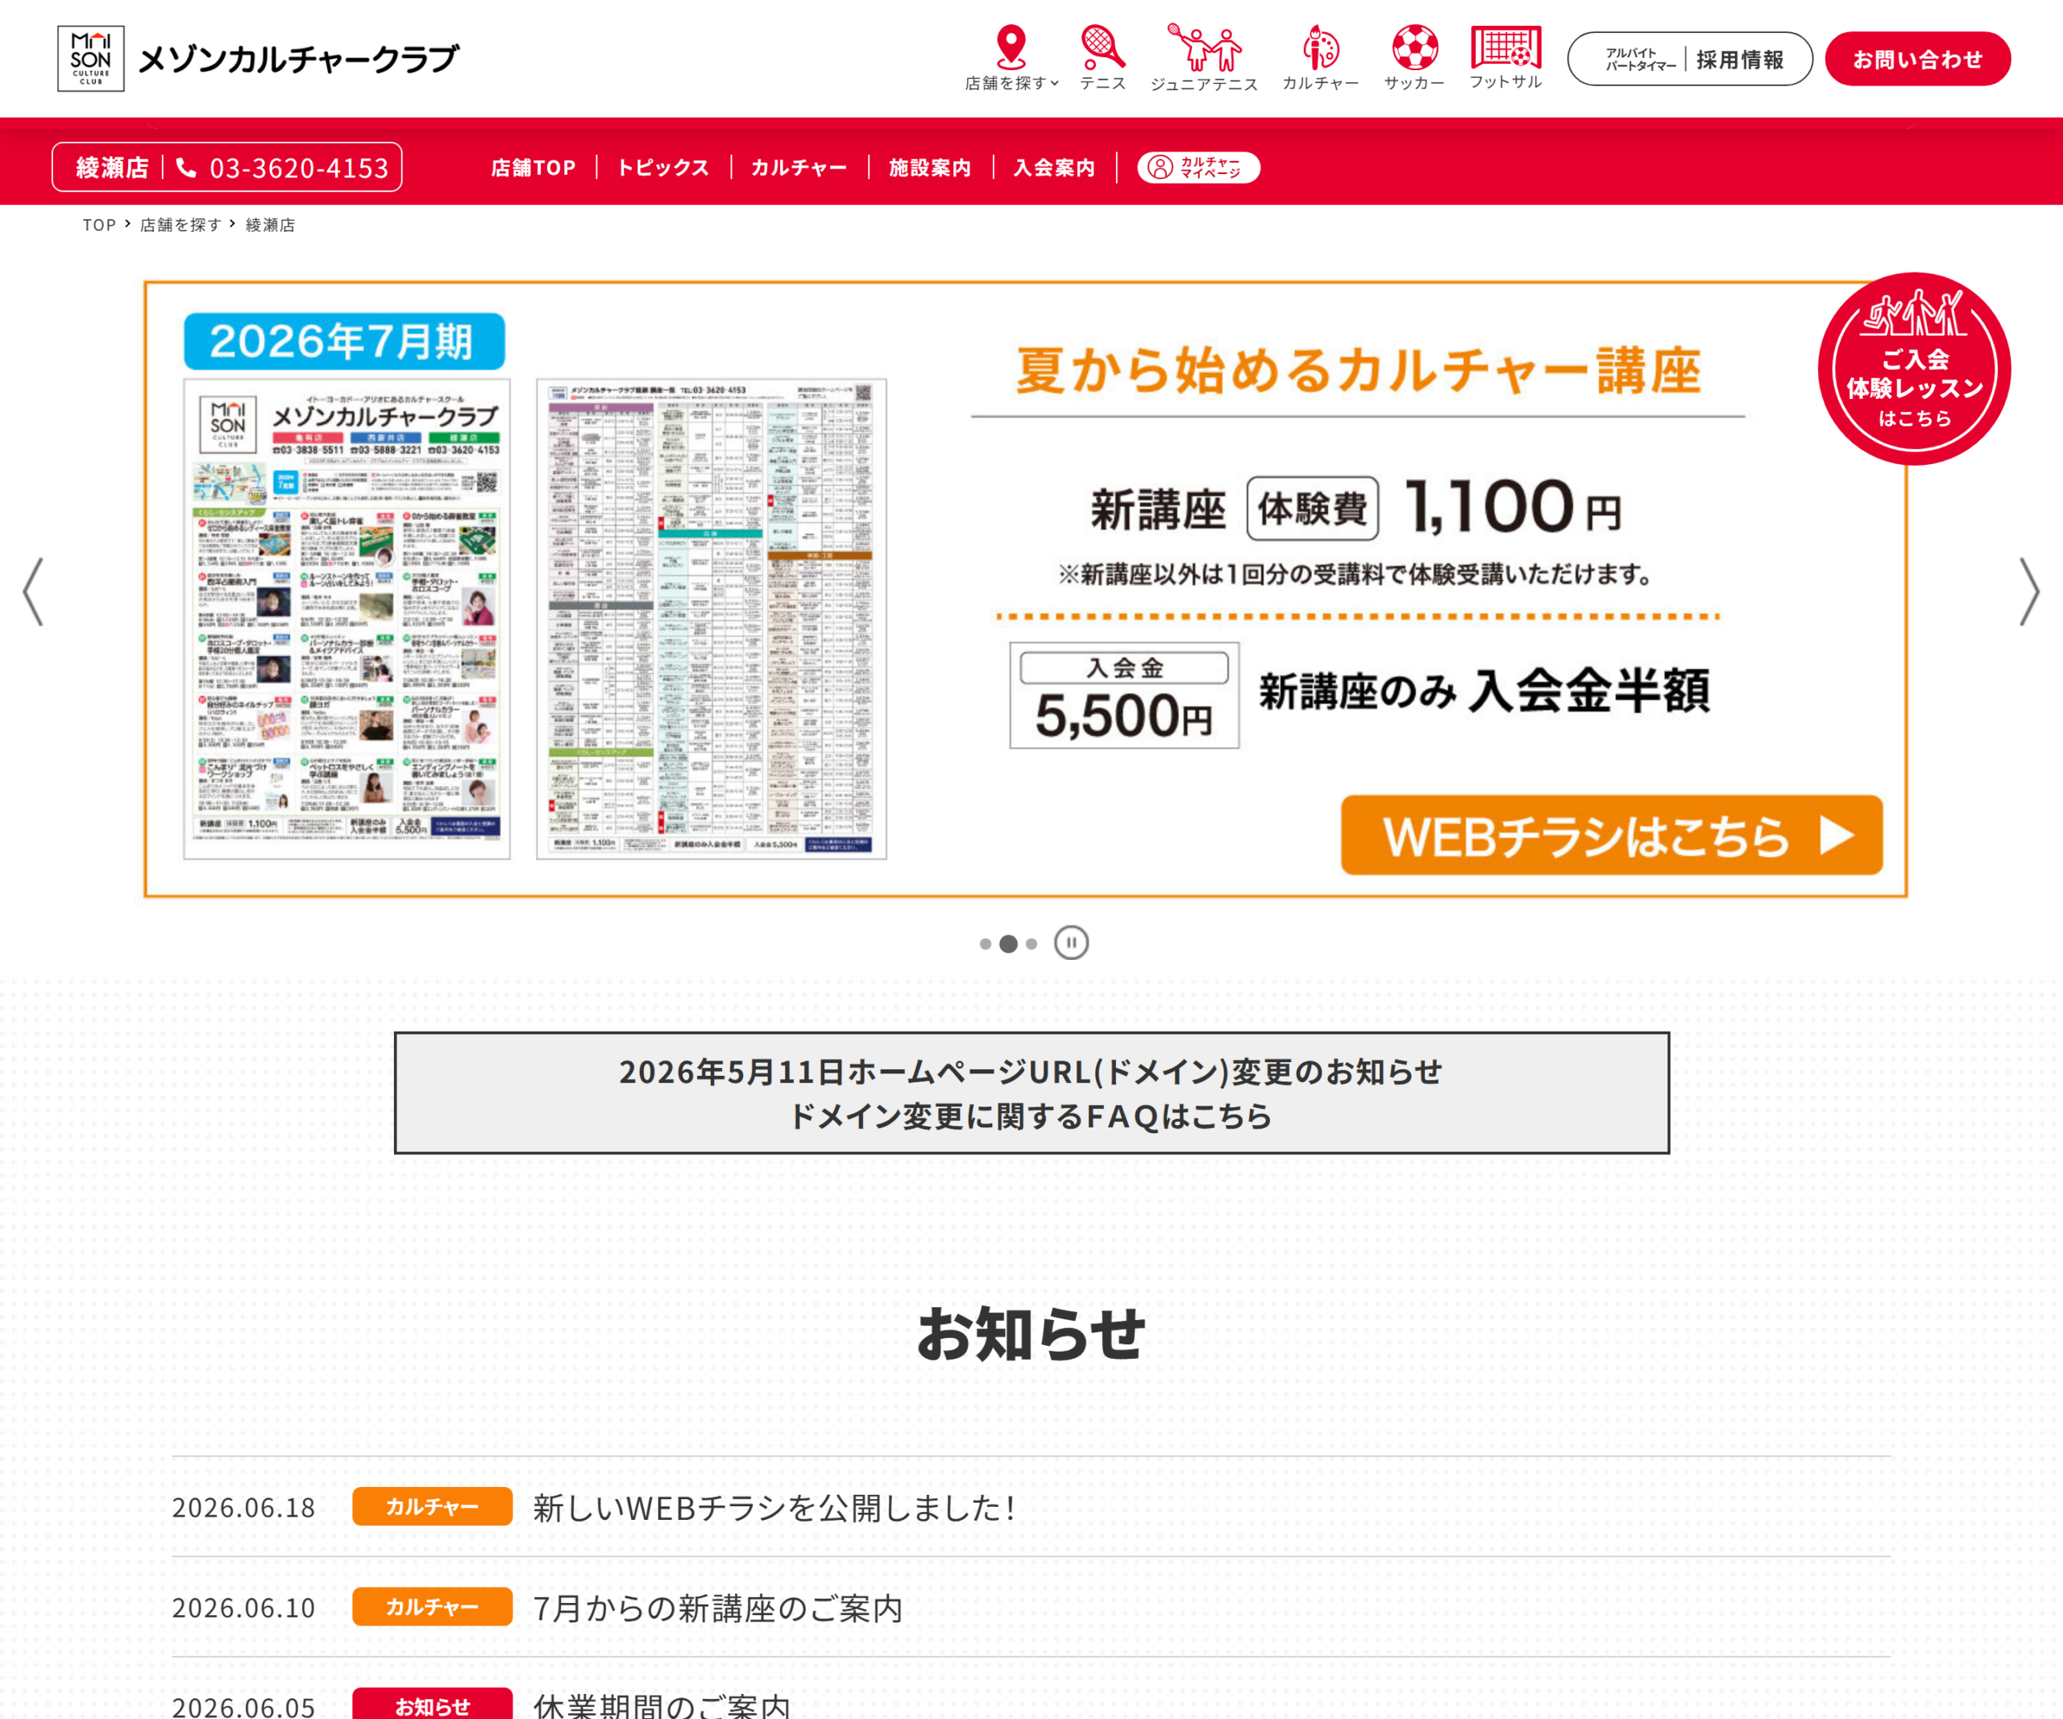Open the カルチャー palette icon link

pyautogui.click(x=1320, y=58)
